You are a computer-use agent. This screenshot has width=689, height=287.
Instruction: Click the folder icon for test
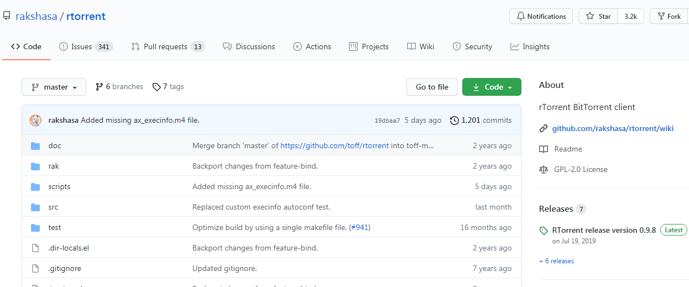coord(35,228)
